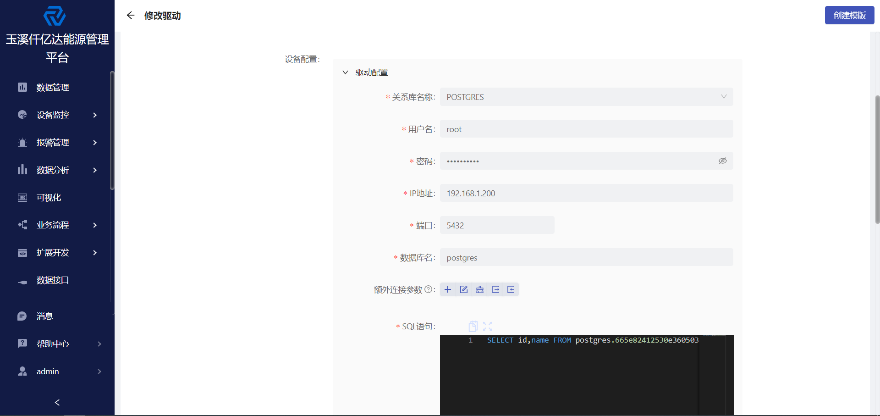Viewport: 880px width, 416px height.
Task: Expand SQL editor to fullscreen
Action: point(487,326)
